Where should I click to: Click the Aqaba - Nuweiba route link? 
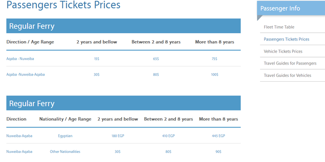coord(20,59)
